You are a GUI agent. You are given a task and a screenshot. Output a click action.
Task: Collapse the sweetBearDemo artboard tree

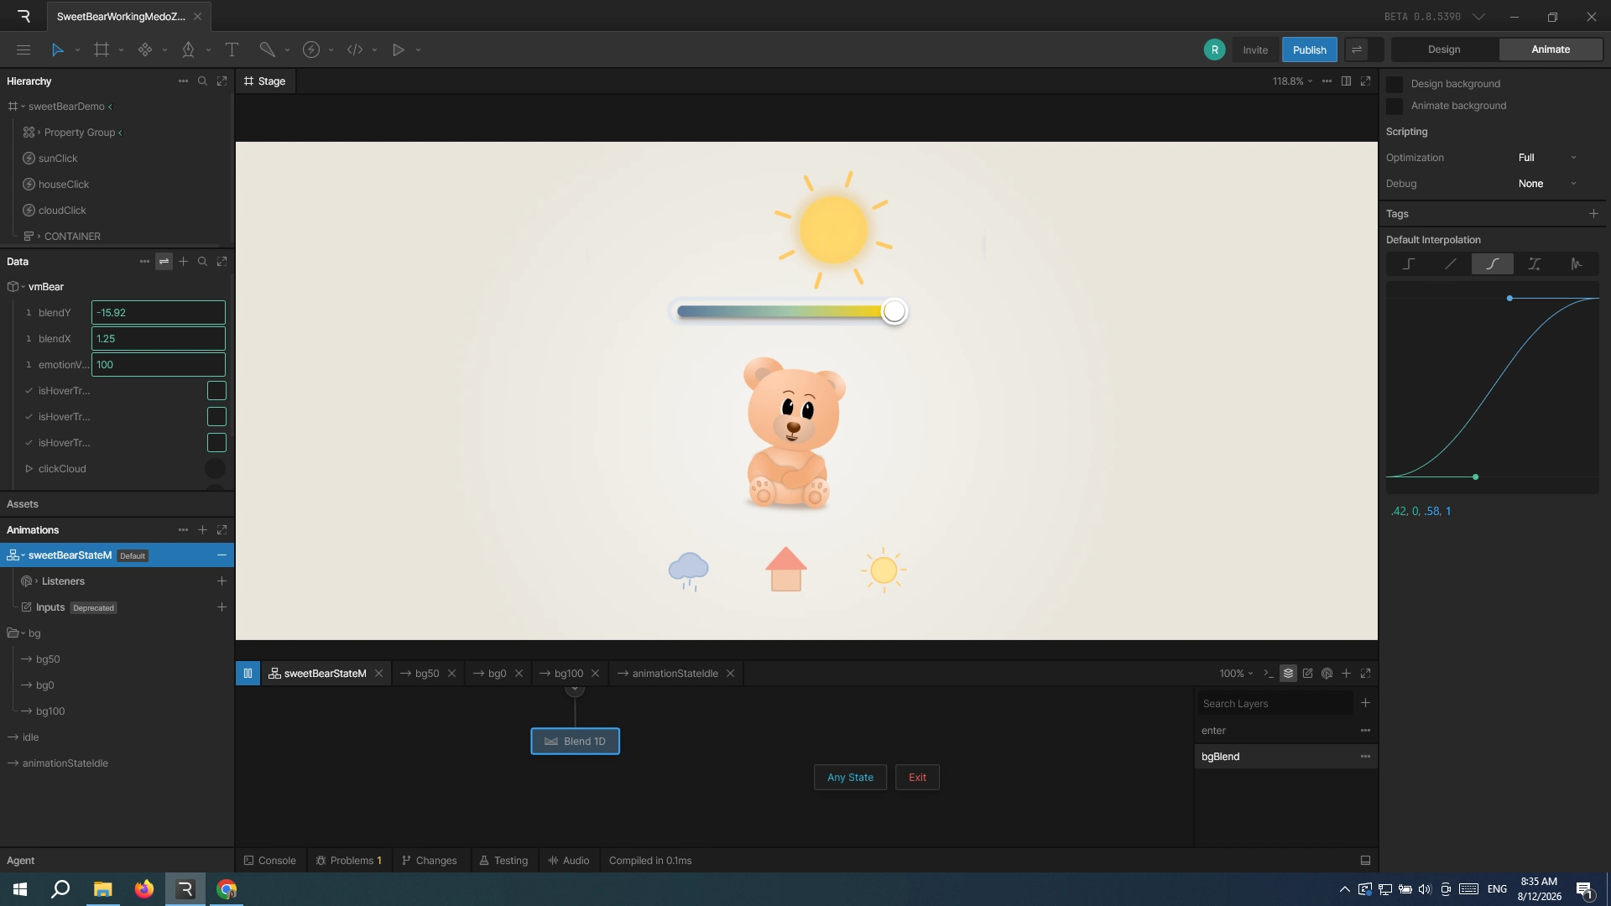pyautogui.click(x=23, y=107)
